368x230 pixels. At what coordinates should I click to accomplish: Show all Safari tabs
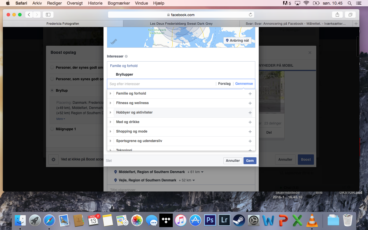(350, 15)
